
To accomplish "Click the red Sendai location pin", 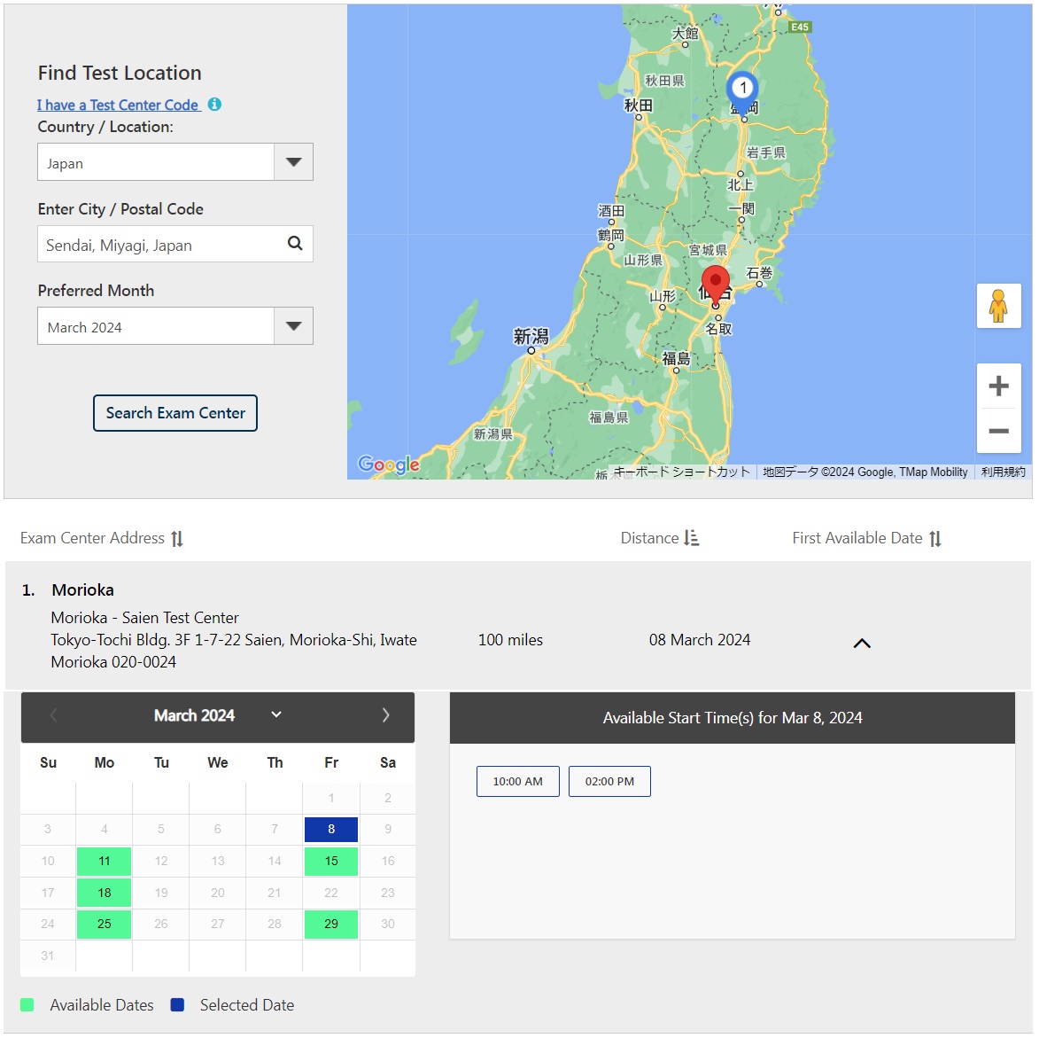I will pyautogui.click(x=715, y=285).
